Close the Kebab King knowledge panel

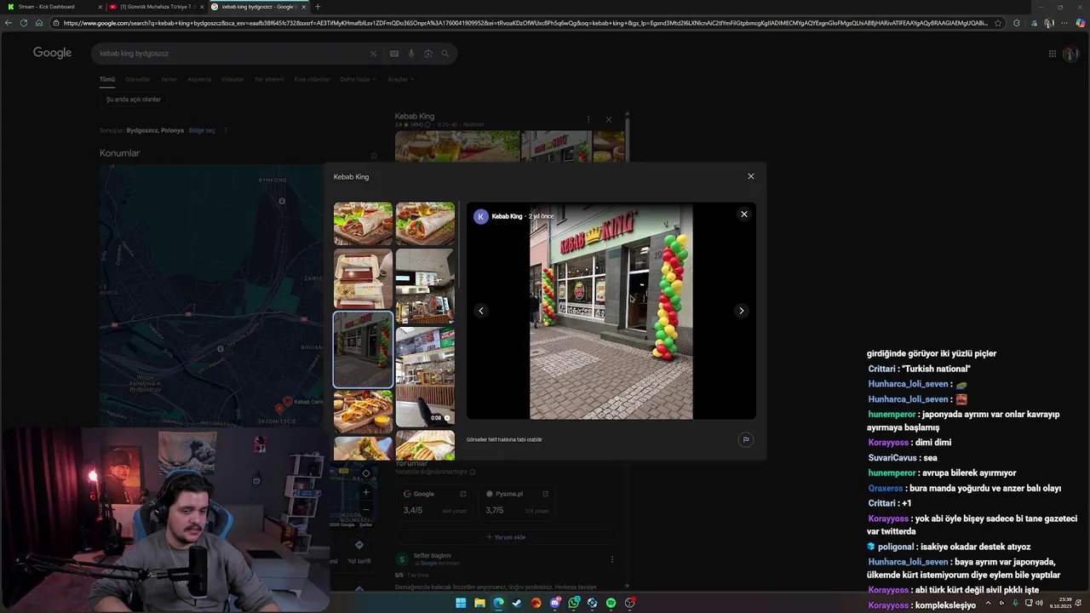pyautogui.click(x=608, y=119)
